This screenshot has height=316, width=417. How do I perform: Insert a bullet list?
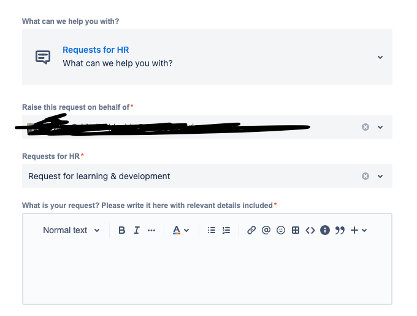click(212, 230)
